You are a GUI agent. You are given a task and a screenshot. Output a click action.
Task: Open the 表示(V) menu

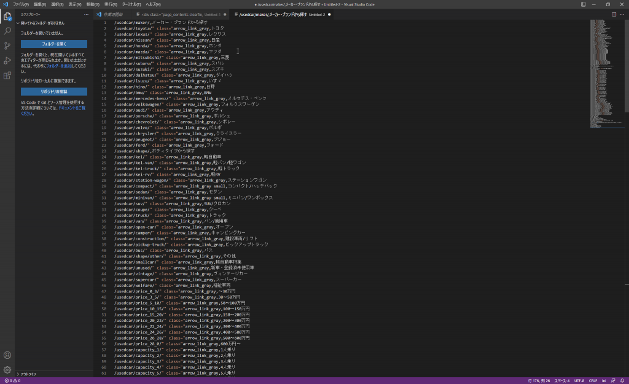(75, 4)
